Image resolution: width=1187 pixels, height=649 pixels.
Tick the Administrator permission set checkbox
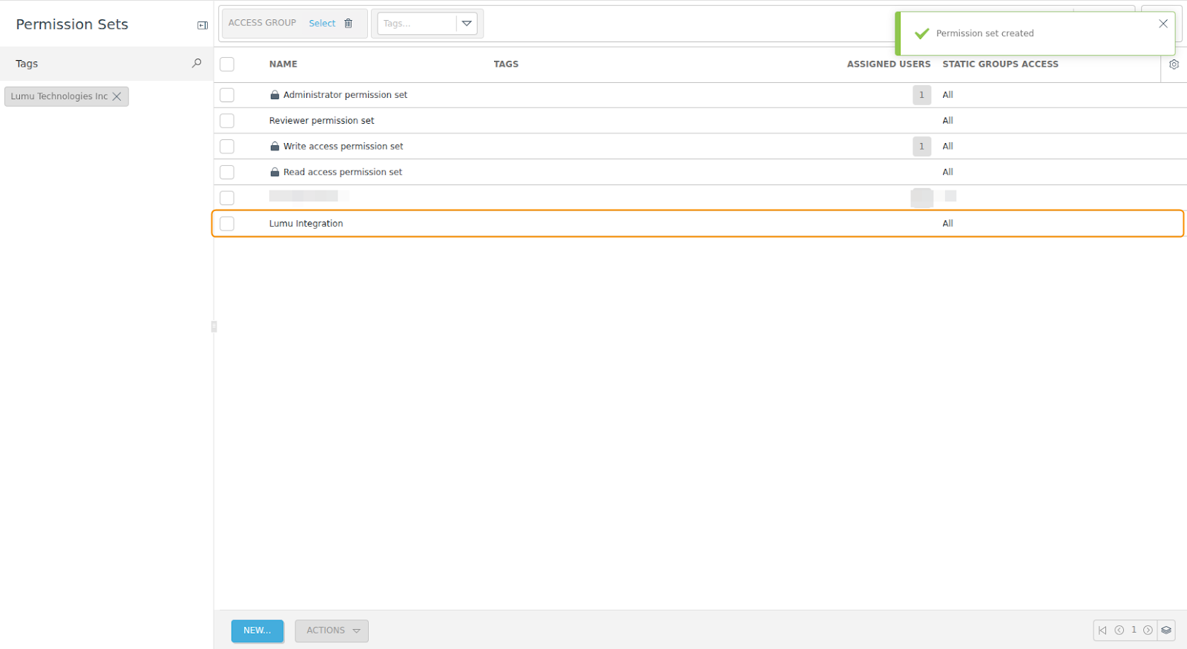coord(227,95)
